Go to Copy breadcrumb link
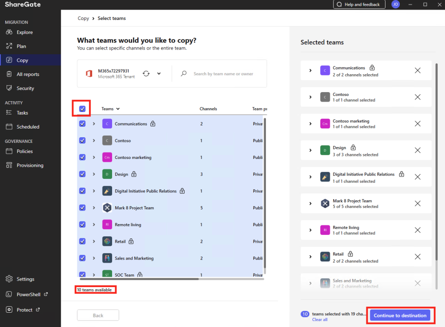This screenshot has width=445, height=327. (83, 18)
